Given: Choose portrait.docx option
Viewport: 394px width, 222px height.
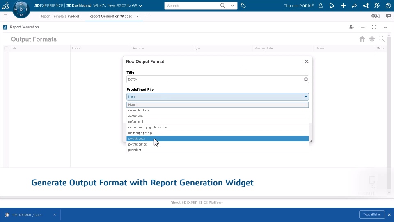Looking at the screenshot, I should pos(218,139).
